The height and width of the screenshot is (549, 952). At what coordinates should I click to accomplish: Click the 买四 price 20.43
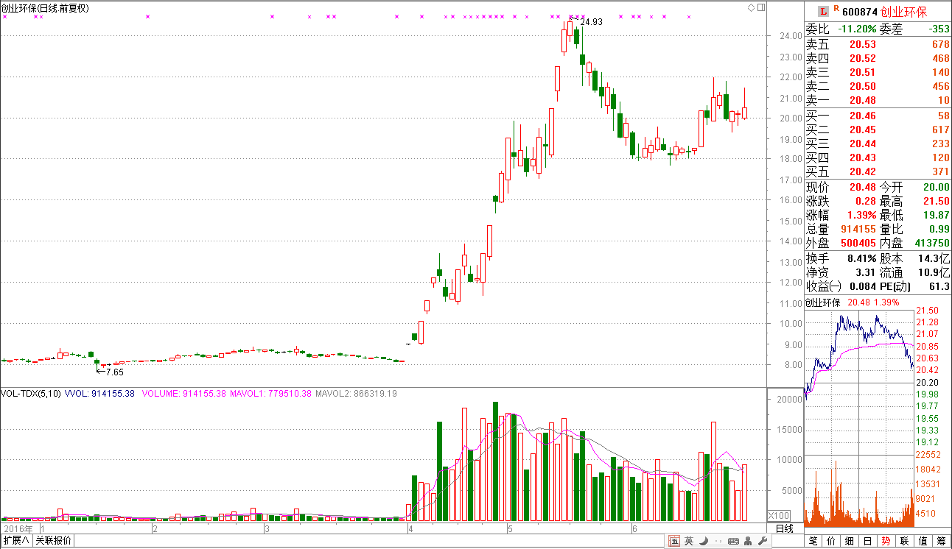863,157
